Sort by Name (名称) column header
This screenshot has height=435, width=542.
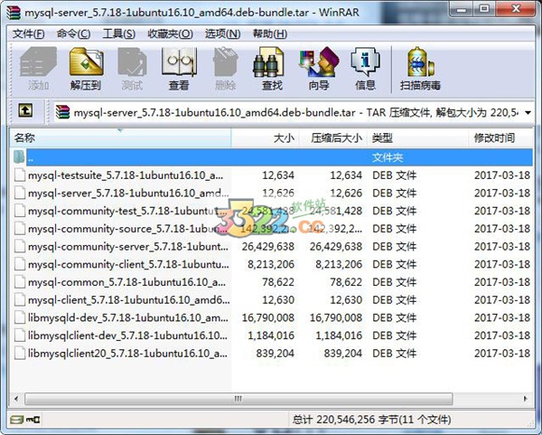point(120,138)
